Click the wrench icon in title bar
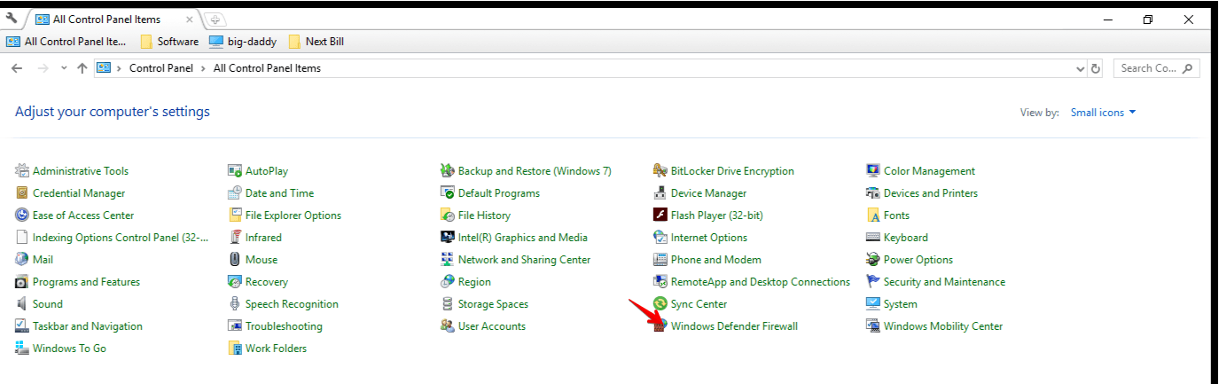This screenshot has width=1219, height=384. [x=12, y=19]
